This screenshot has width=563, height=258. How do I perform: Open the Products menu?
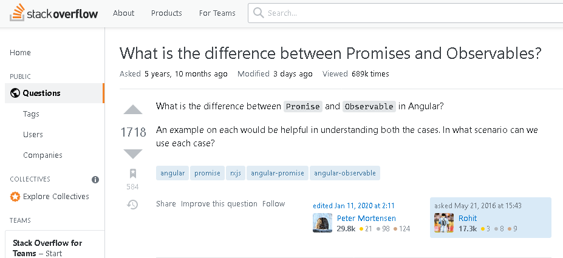coord(166,13)
